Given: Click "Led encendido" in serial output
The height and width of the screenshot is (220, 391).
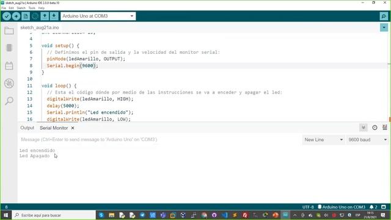Looking at the screenshot, I should coord(37,150).
